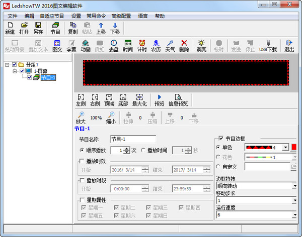Image resolution: width=302 pixels, height=237 pixels.
Task: Insert 天气 (weather) area
Action: tap(170, 46)
